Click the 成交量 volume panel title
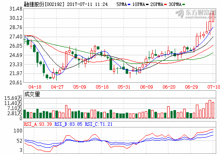220x154 pixels. [x=32, y=94]
